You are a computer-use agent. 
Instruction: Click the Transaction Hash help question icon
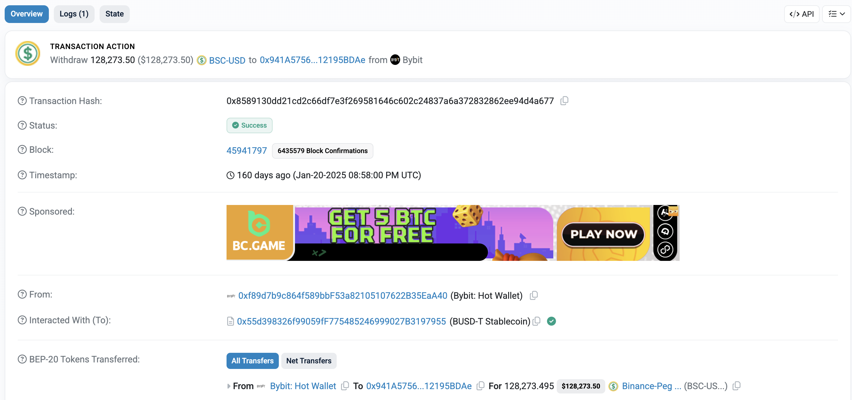tap(22, 101)
